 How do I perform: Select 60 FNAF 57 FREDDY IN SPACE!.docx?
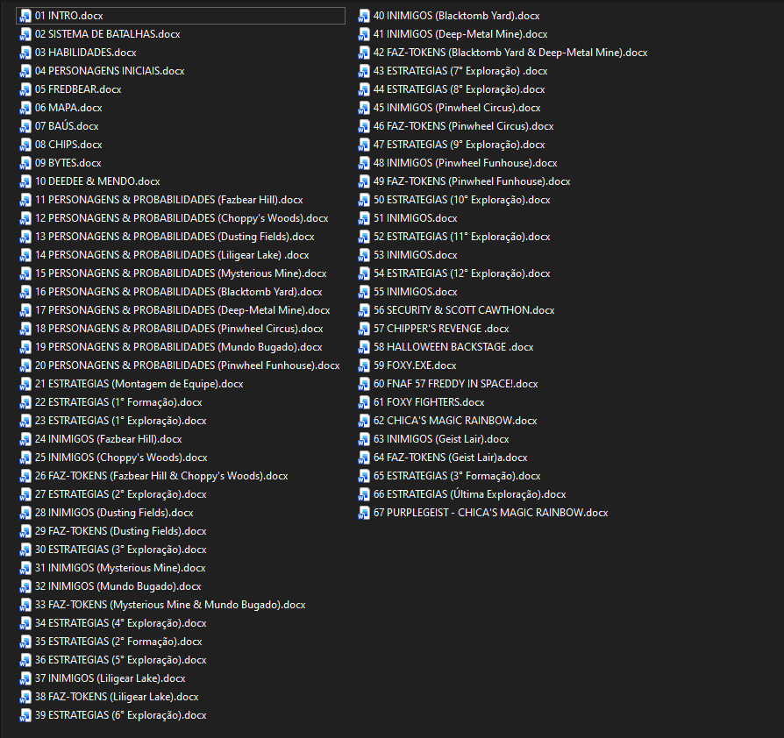point(455,384)
